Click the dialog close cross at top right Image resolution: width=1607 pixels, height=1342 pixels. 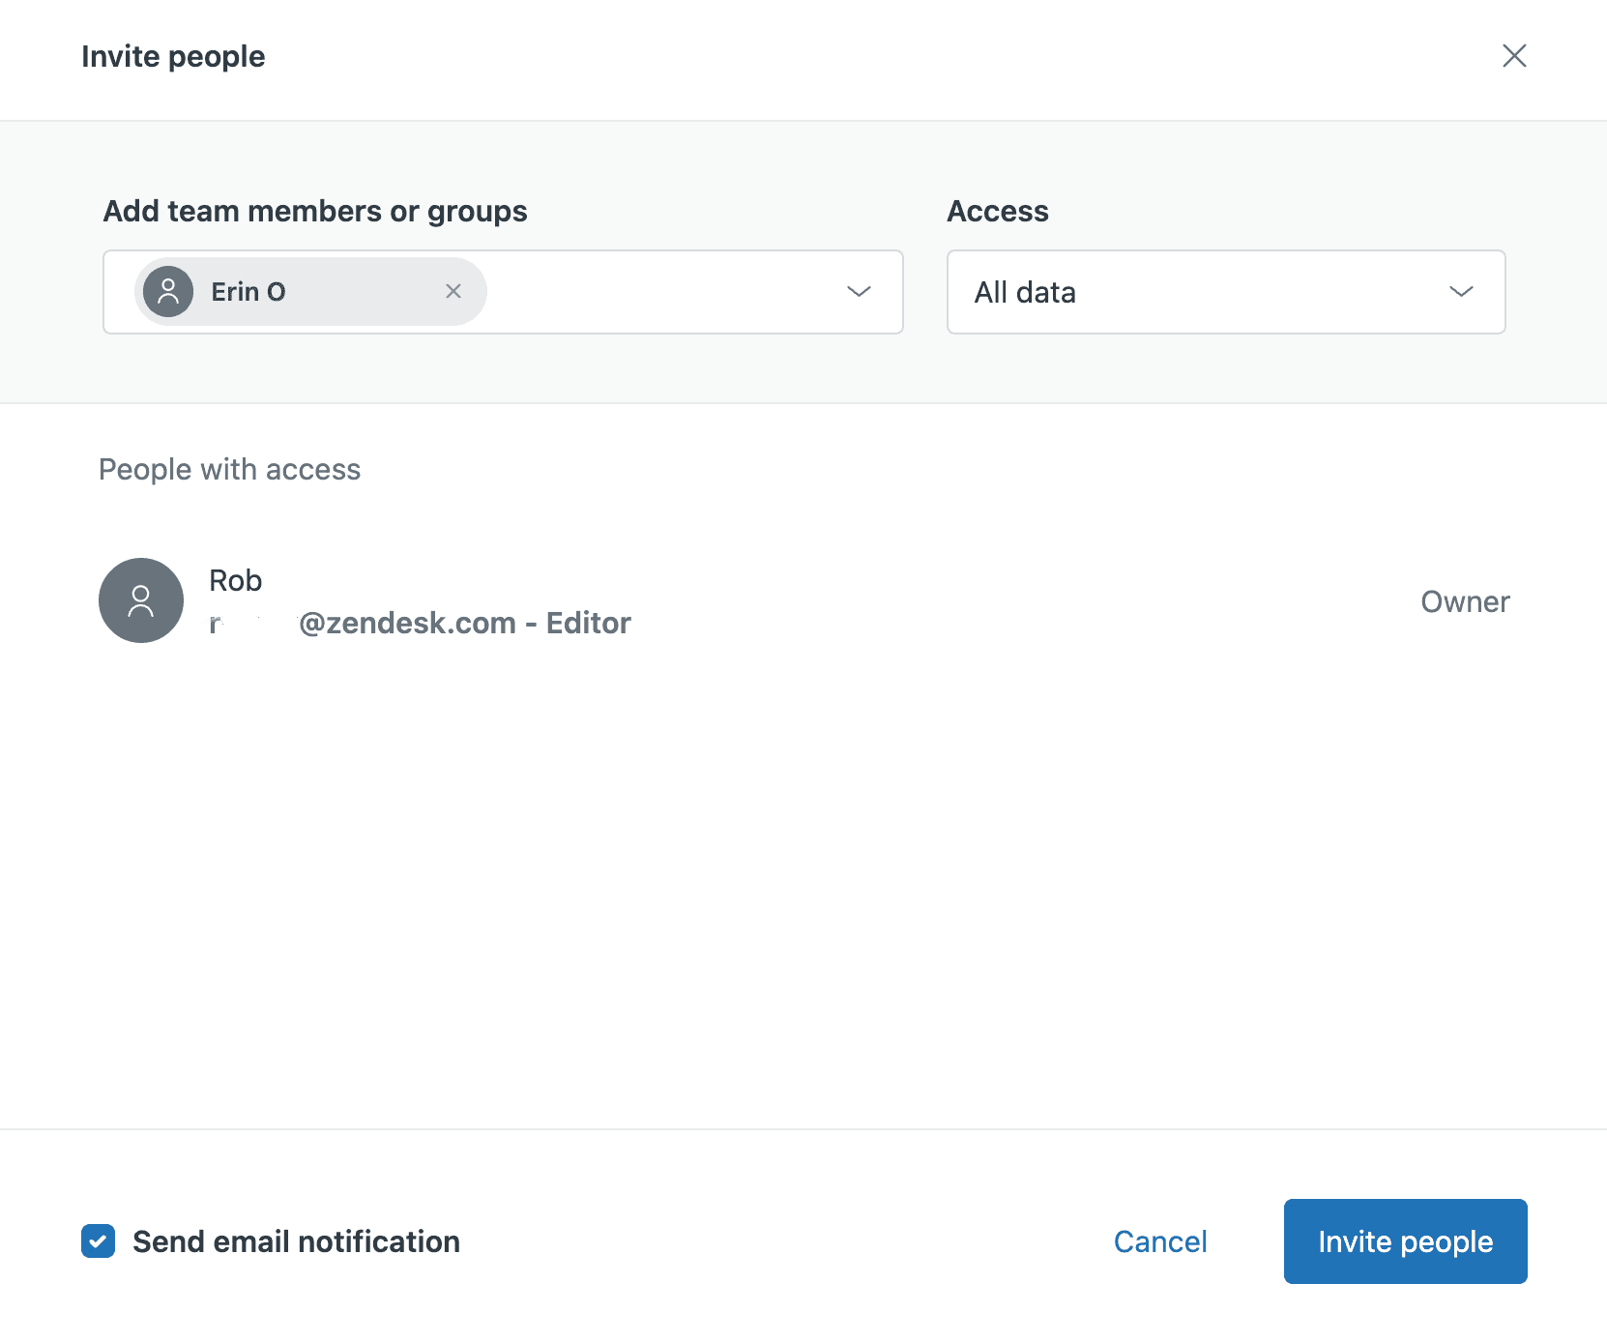pyautogui.click(x=1514, y=56)
